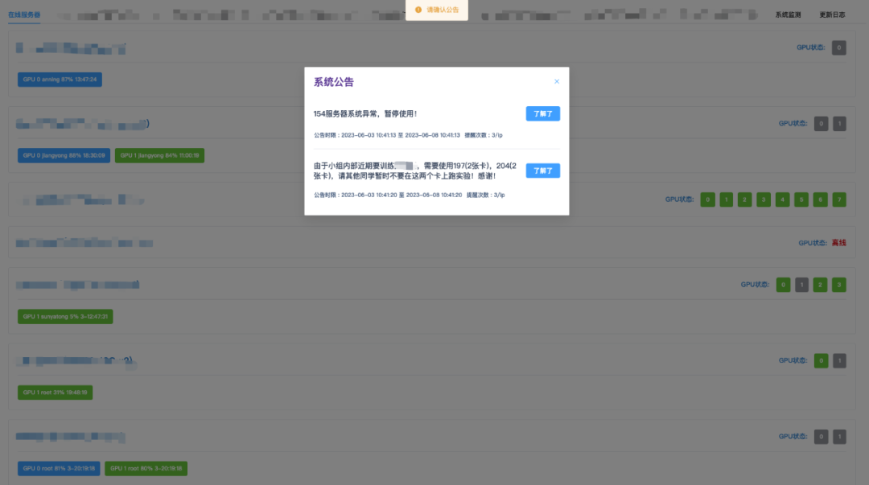Click green GPU square 2 in the eight-GPU row
The width and height of the screenshot is (869, 485).
coord(745,199)
